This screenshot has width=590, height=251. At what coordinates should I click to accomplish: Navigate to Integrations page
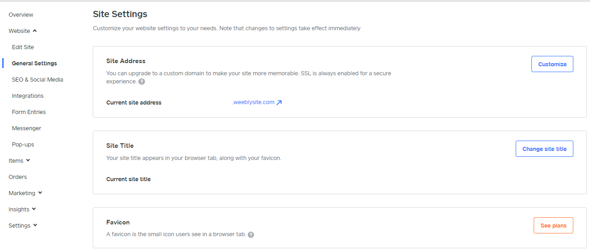tap(27, 96)
